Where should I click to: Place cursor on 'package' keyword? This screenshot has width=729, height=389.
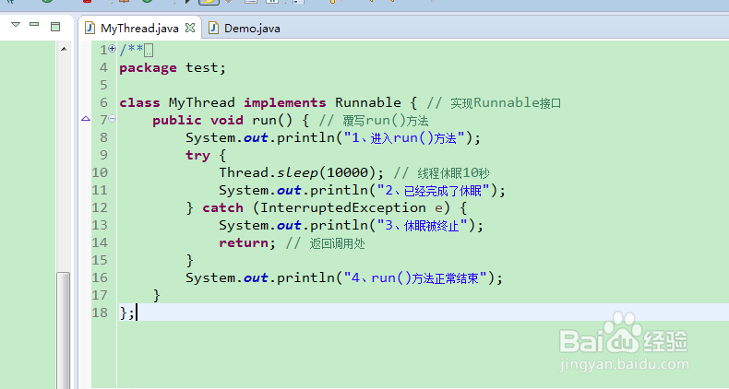point(148,68)
